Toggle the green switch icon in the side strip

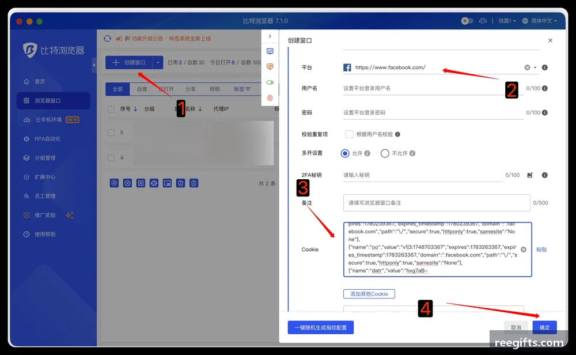[x=270, y=82]
